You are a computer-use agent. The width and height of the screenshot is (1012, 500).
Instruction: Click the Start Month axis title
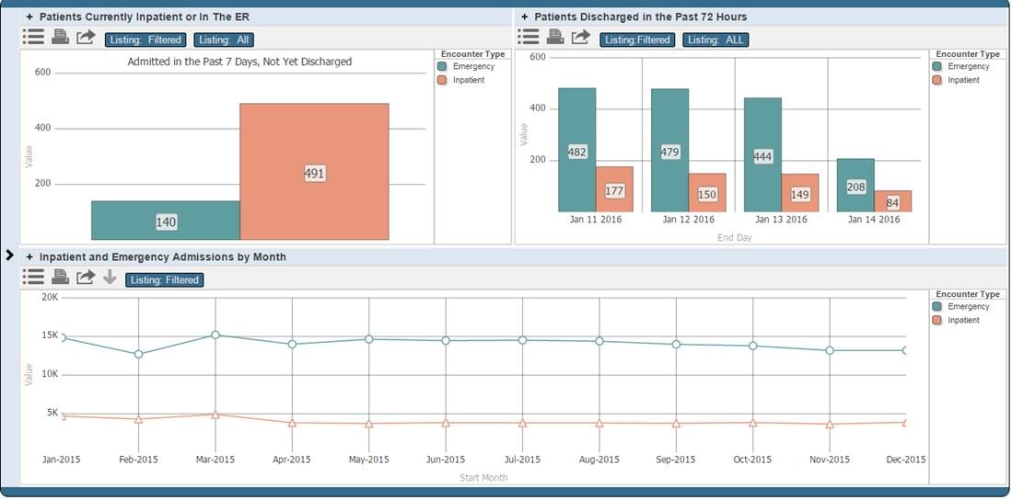coord(483,477)
